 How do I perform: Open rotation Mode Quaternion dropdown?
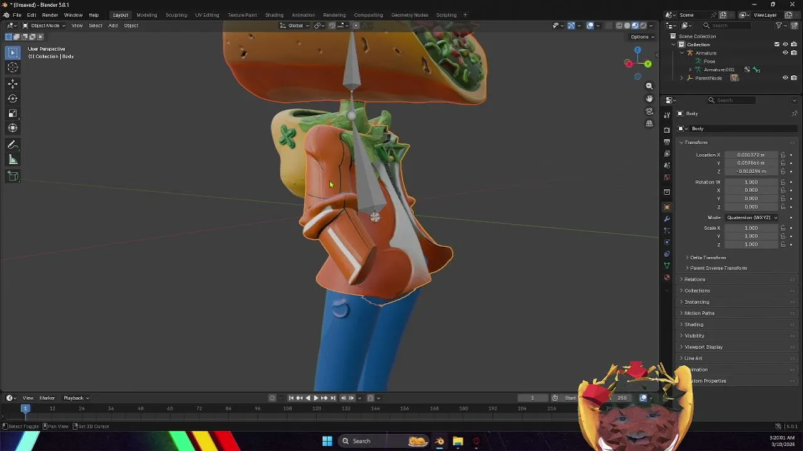[752, 217]
